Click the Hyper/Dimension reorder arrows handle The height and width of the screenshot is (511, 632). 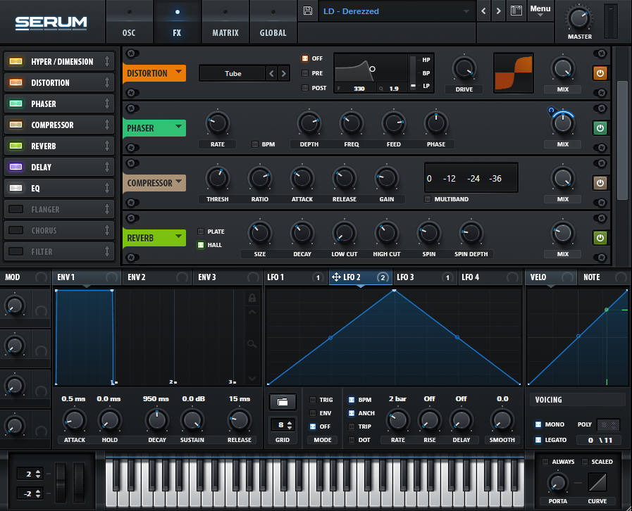[107, 61]
